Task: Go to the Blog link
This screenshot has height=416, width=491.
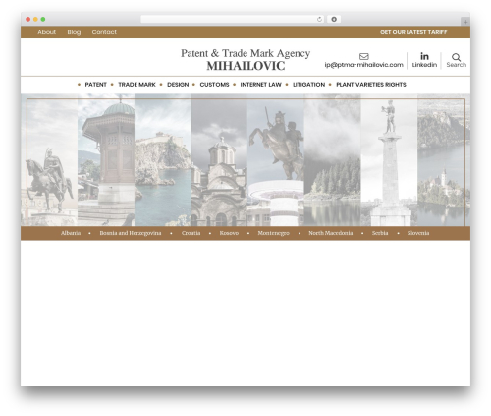Action: [74, 32]
